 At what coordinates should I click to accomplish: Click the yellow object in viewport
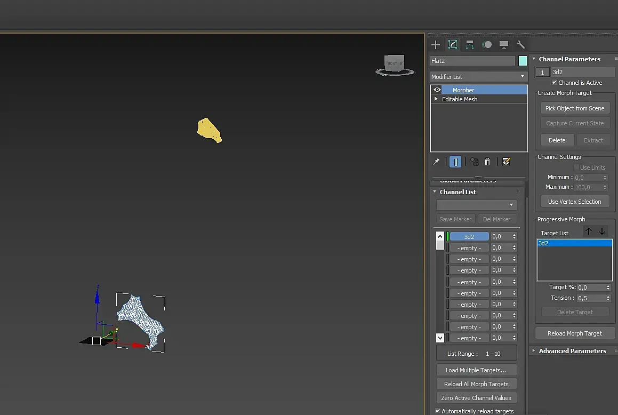point(208,130)
